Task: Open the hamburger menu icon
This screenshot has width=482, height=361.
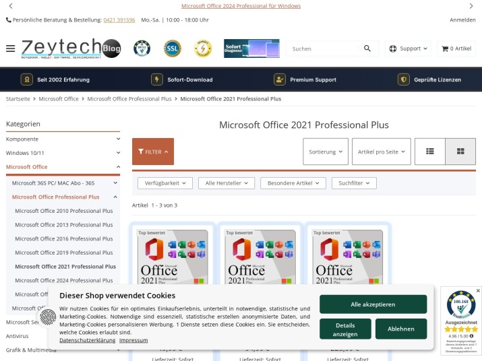Action: 11,48
